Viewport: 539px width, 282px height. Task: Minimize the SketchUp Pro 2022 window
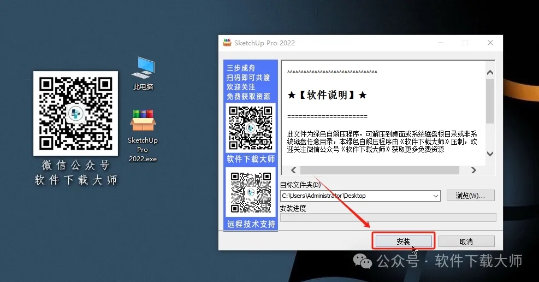(441, 43)
